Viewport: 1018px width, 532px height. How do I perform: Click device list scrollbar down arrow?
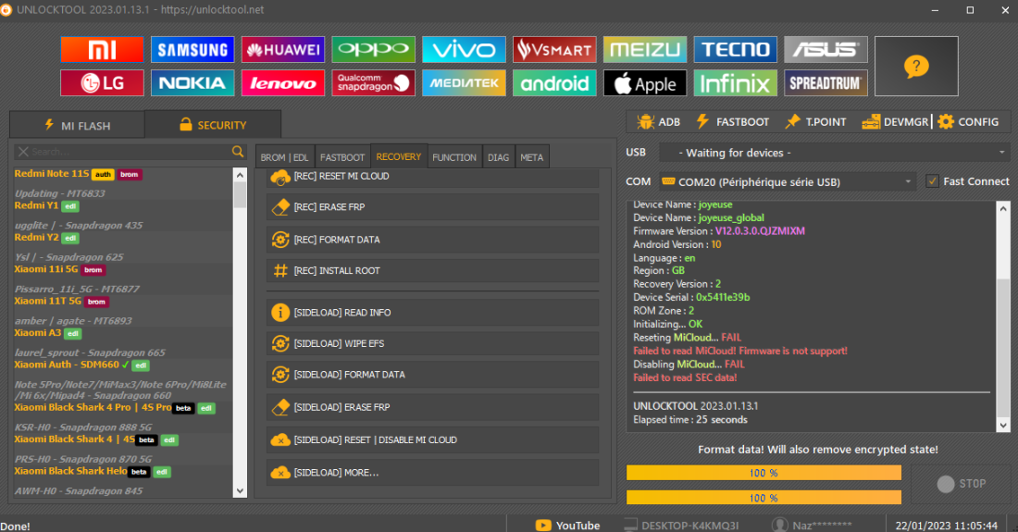tap(240, 491)
